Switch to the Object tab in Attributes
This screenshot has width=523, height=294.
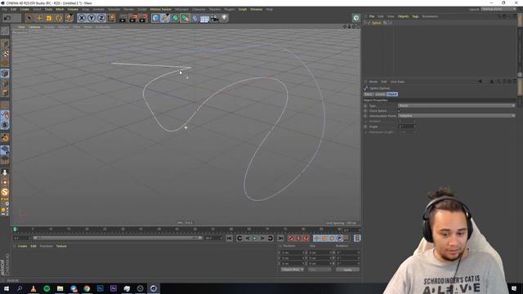[x=392, y=95]
